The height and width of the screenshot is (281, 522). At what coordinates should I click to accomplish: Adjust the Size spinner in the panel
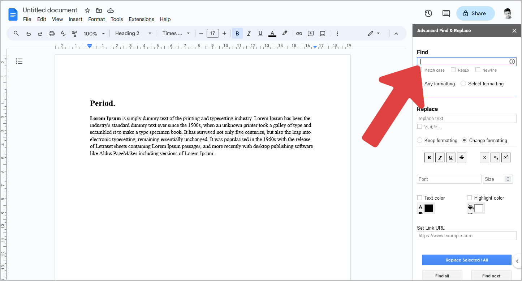pos(508,179)
